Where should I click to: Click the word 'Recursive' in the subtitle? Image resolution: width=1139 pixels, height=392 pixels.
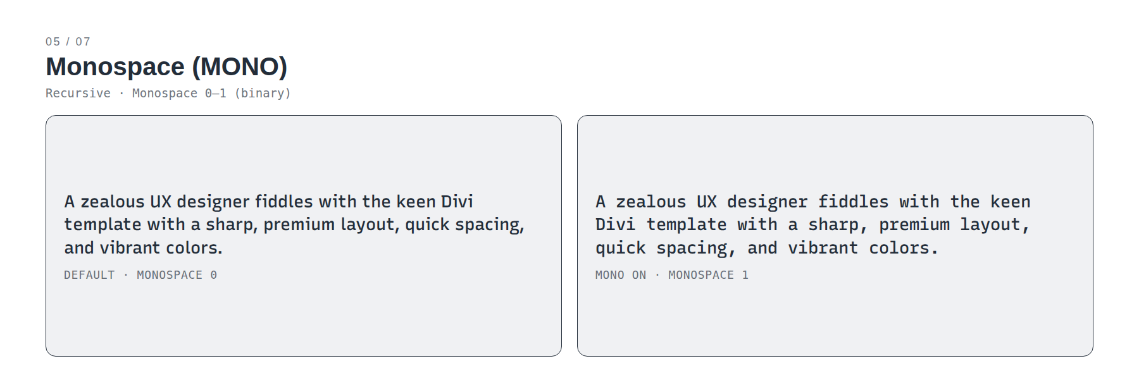tap(78, 94)
